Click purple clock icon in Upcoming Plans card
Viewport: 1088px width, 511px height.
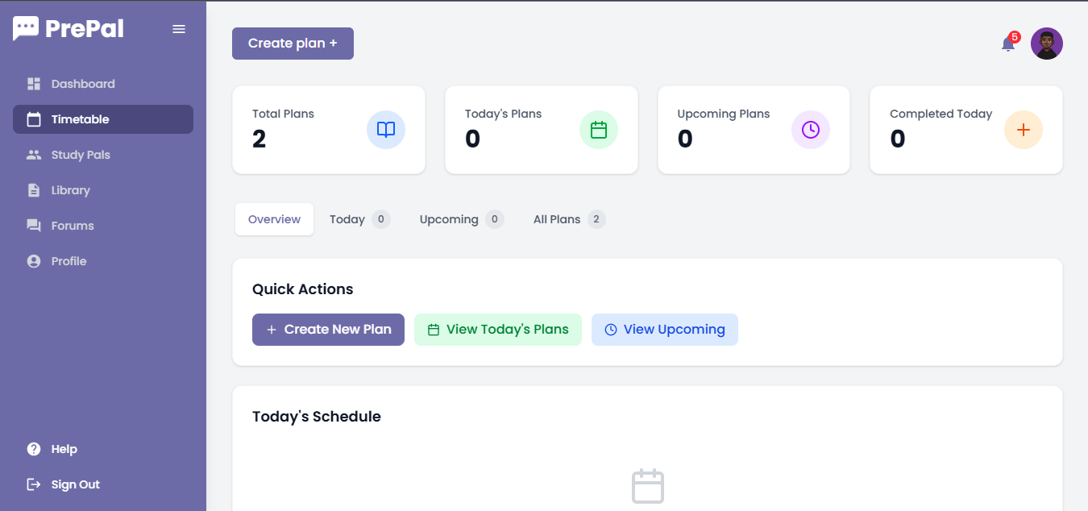(811, 130)
